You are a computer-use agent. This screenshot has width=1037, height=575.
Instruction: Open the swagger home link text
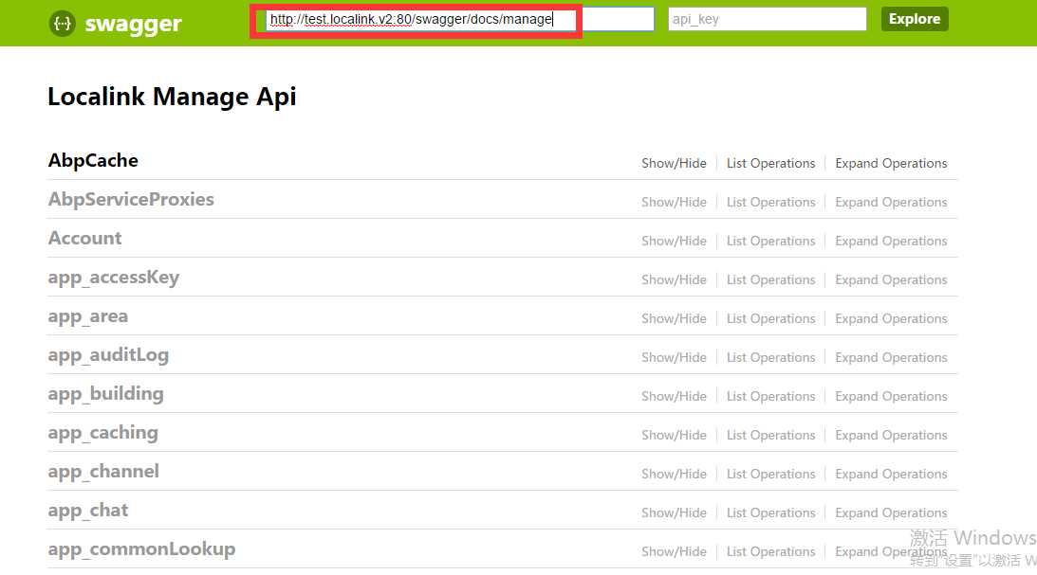pos(133,24)
